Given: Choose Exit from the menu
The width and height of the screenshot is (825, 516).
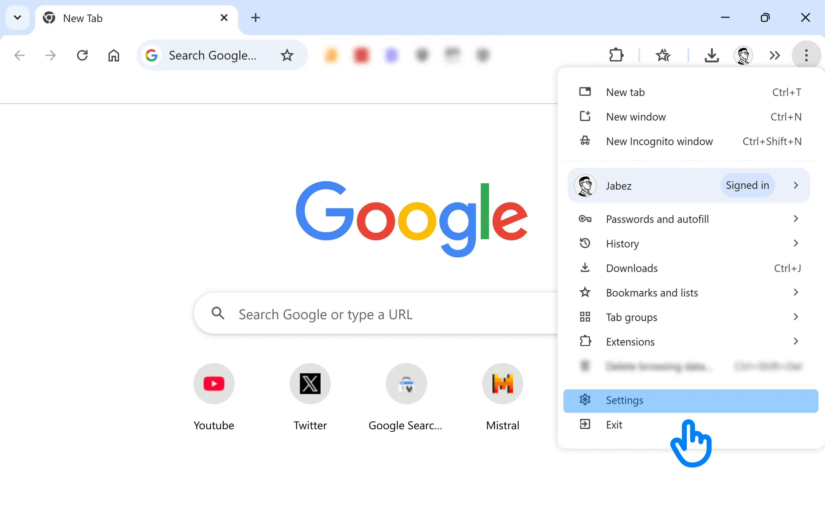Looking at the screenshot, I should 691,424.
